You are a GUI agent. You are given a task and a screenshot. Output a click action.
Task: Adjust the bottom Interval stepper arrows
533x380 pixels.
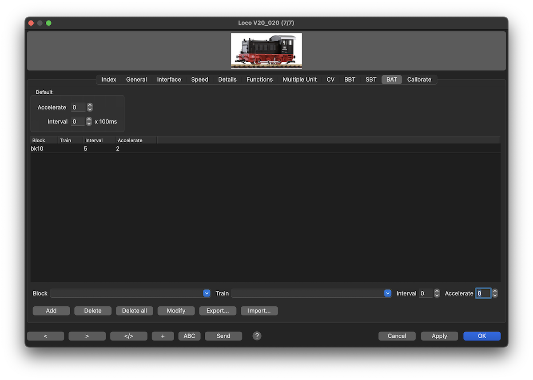tap(437, 293)
